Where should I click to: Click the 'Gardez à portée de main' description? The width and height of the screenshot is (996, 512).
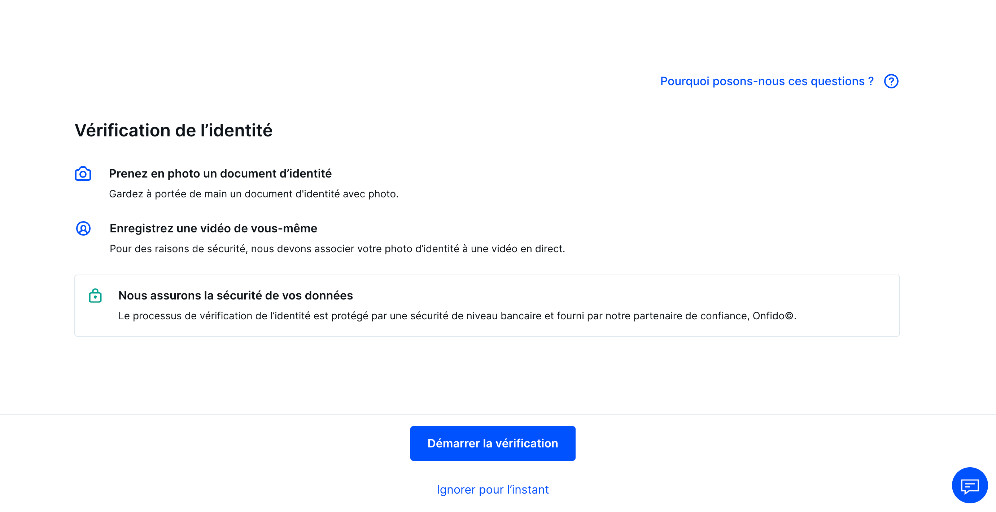(x=253, y=194)
